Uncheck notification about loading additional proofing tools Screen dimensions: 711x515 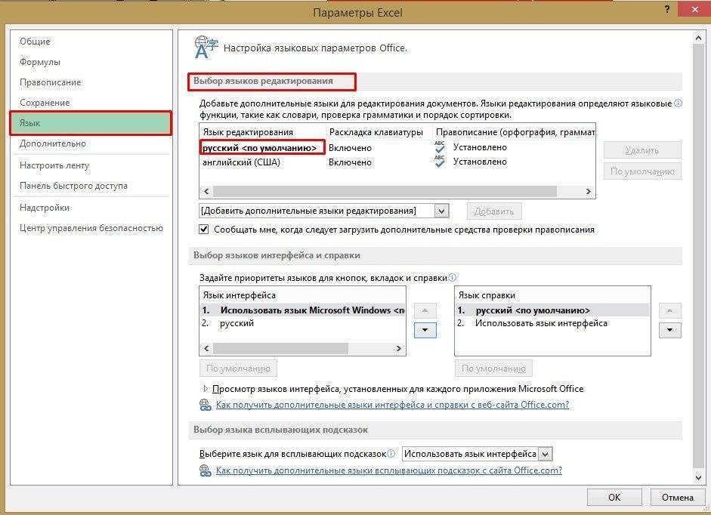tap(204, 229)
